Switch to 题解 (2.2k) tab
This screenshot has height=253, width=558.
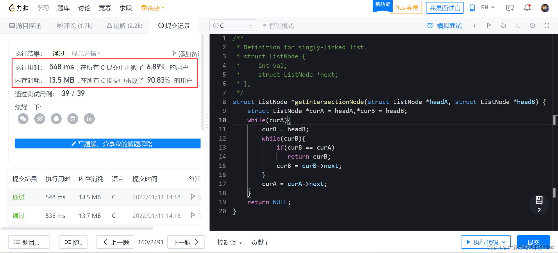pyautogui.click(x=124, y=26)
